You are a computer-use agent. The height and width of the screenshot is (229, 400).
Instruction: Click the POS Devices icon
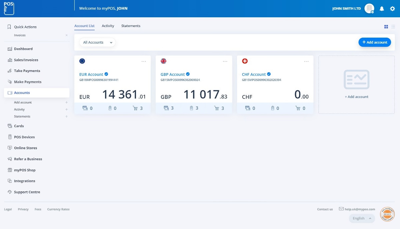click(10, 137)
